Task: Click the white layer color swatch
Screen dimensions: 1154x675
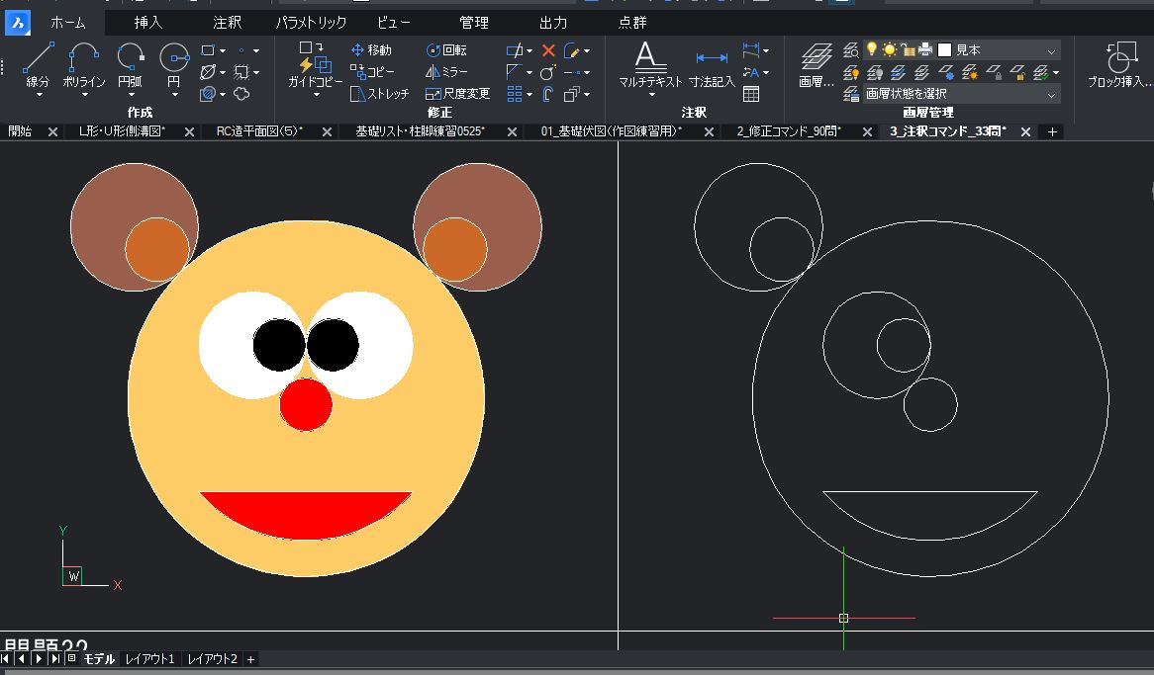Action: pyautogui.click(x=945, y=50)
